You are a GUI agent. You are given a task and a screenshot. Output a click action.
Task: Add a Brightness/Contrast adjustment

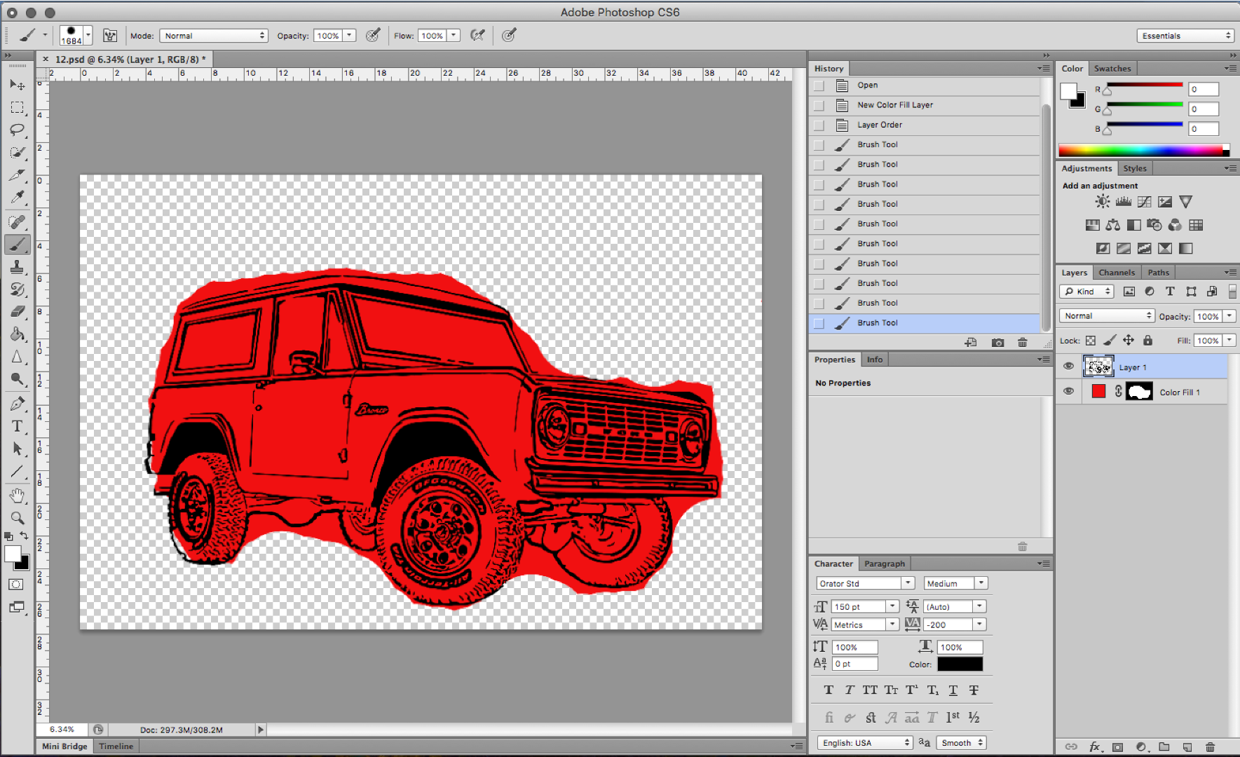[x=1101, y=201]
